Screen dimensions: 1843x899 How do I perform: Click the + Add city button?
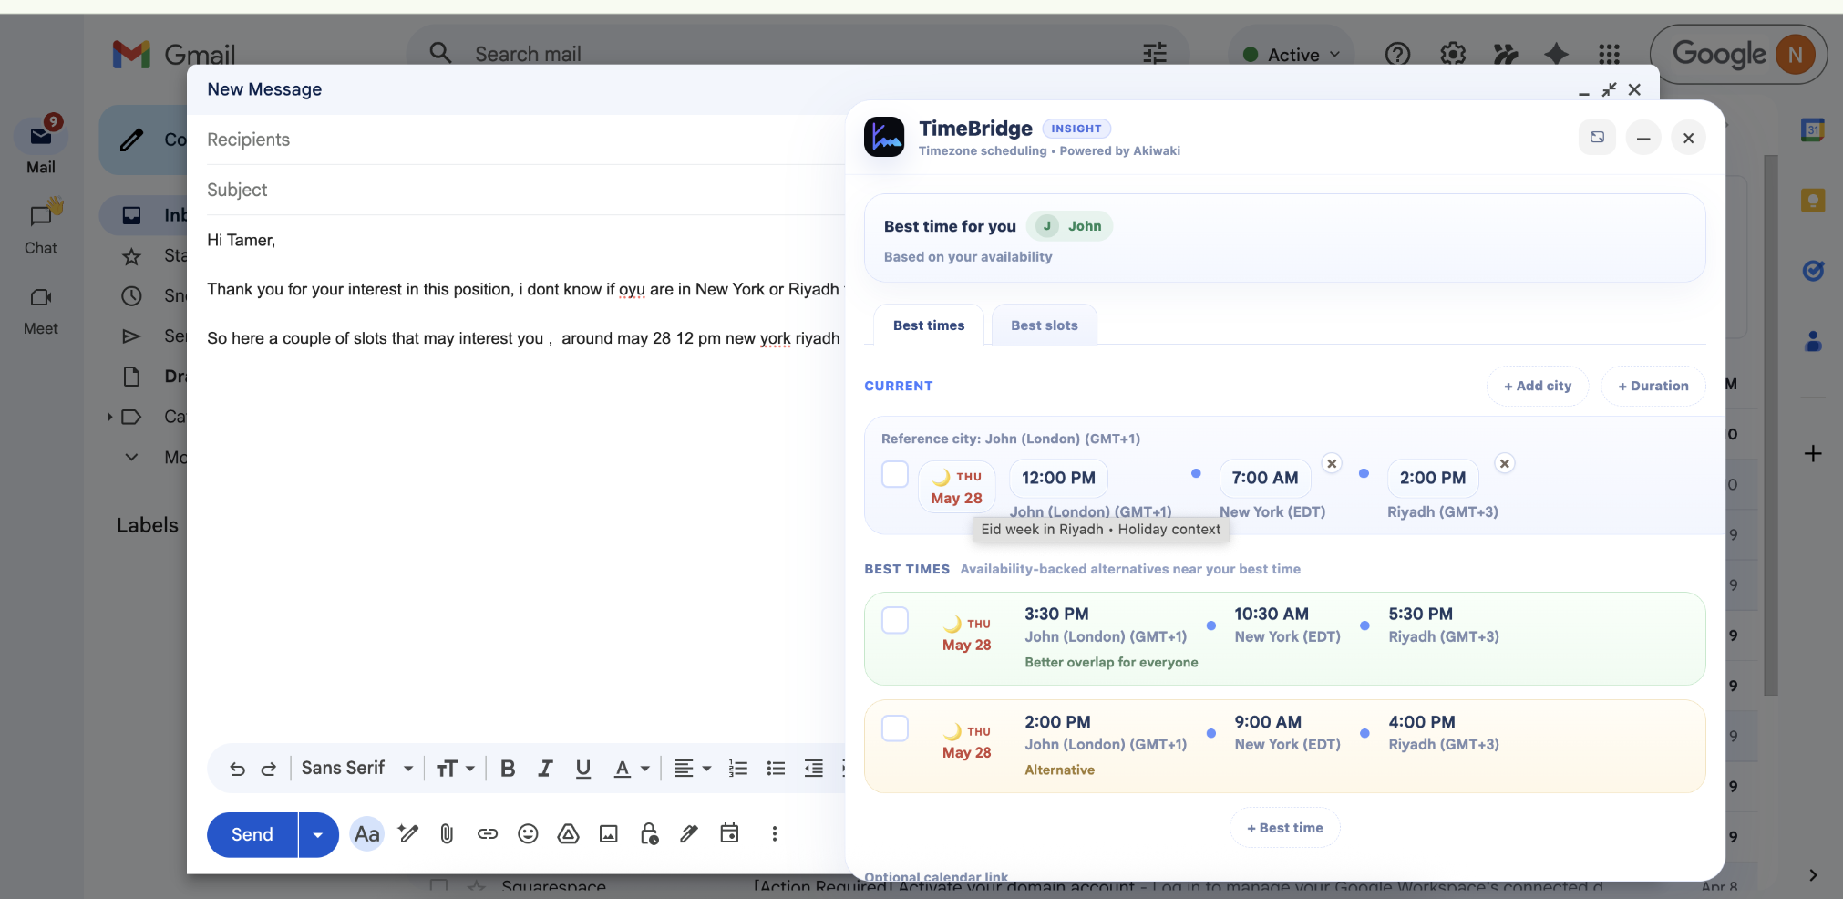(x=1537, y=387)
